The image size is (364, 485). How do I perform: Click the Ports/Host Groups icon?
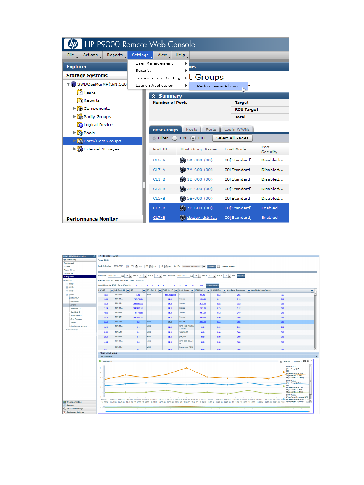(x=80, y=141)
